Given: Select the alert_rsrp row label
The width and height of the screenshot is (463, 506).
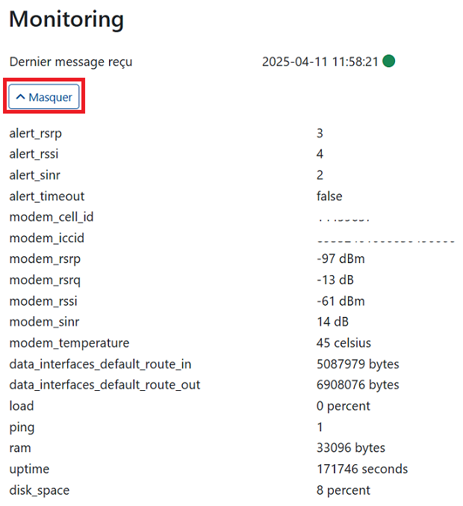Looking at the screenshot, I should click(x=35, y=133).
